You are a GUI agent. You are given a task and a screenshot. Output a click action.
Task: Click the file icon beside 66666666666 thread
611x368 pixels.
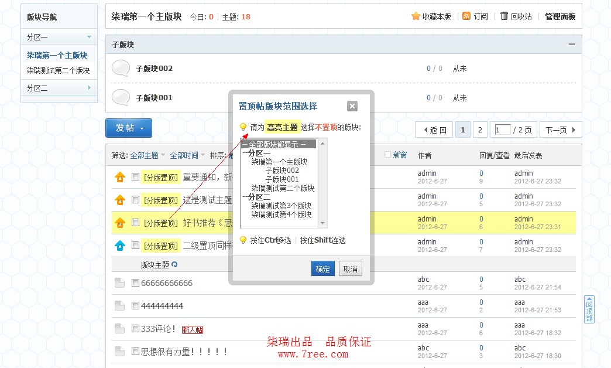point(119,283)
